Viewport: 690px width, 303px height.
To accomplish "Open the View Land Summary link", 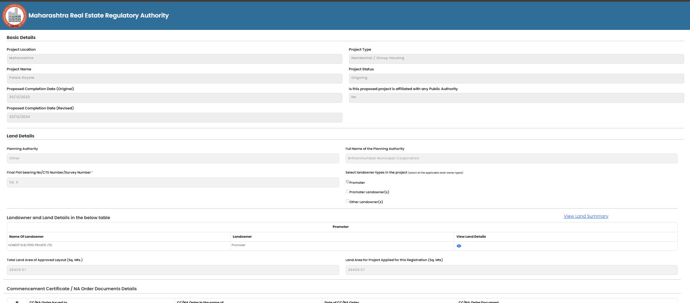I will (x=586, y=216).
